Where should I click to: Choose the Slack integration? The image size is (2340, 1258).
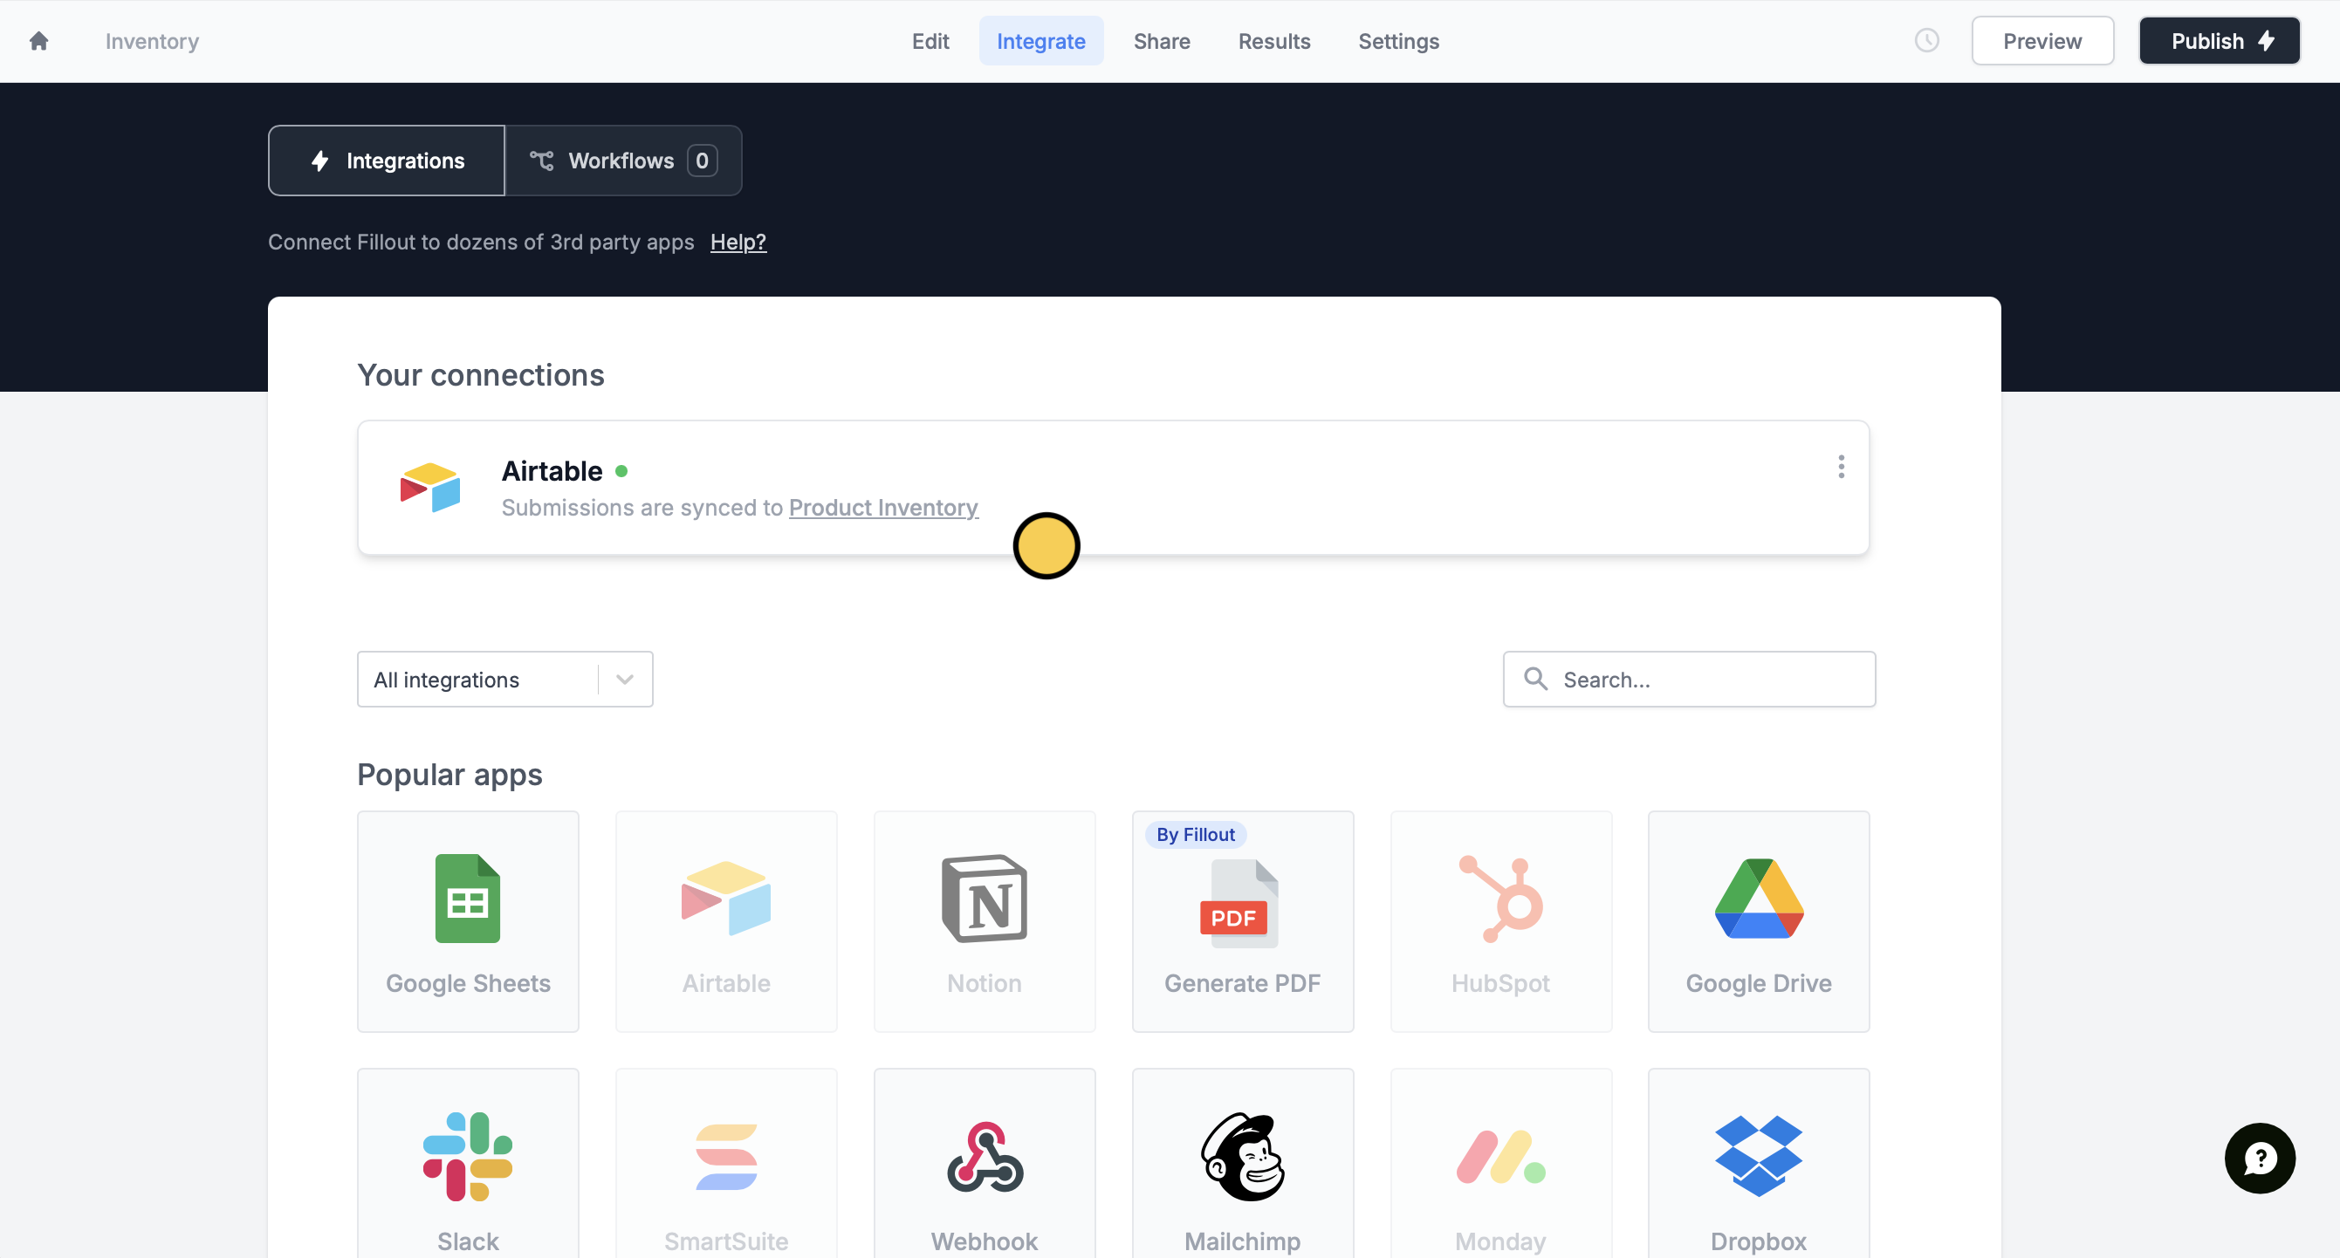[x=468, y=1165]
